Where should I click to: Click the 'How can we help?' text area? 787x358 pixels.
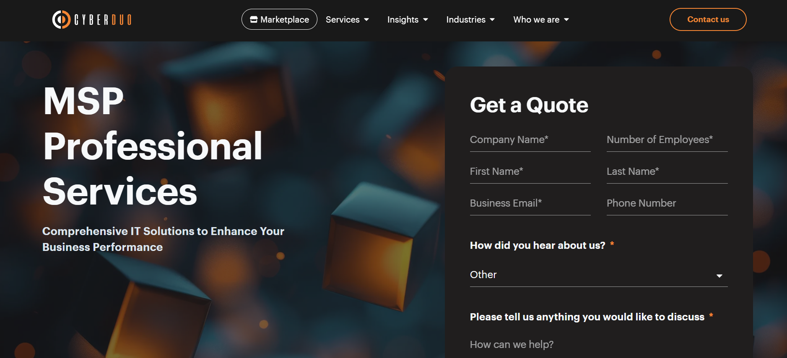(599, 345)
